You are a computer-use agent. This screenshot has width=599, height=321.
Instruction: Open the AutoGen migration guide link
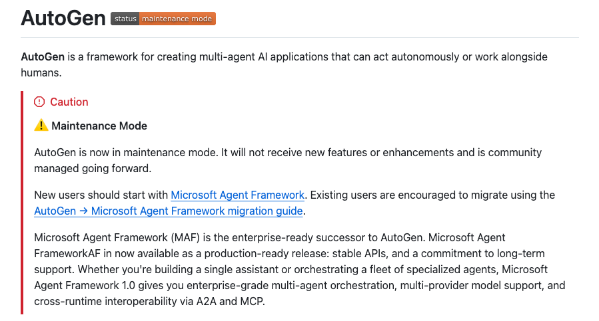click(169, 211)
